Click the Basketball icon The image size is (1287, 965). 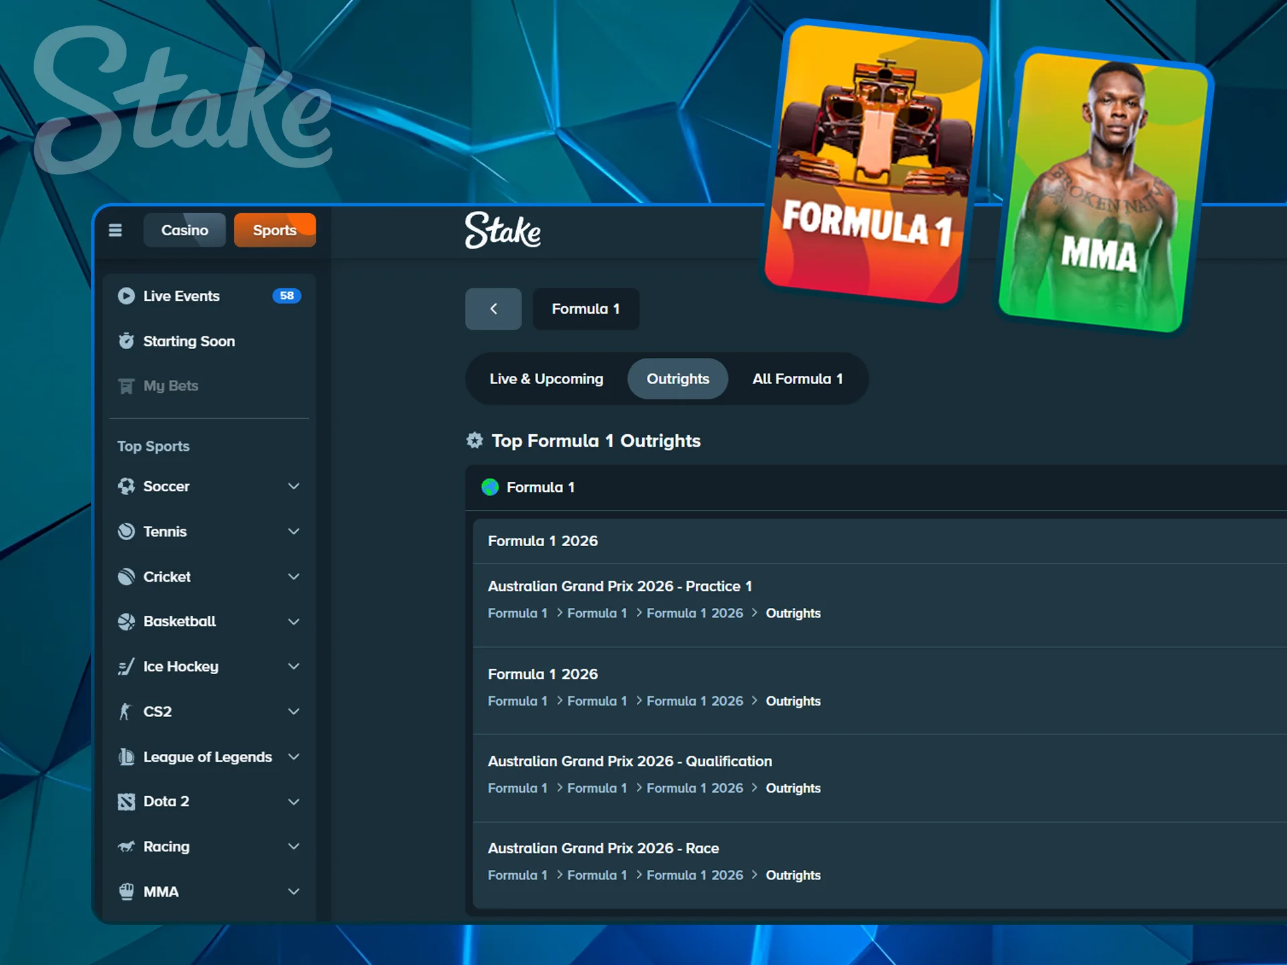coord(126,621)
